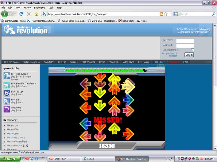Image resolution: width=217 pixels, height=162 pixels.
Task: Click the Metrivia question mark icon
Action: click(7, 109)
